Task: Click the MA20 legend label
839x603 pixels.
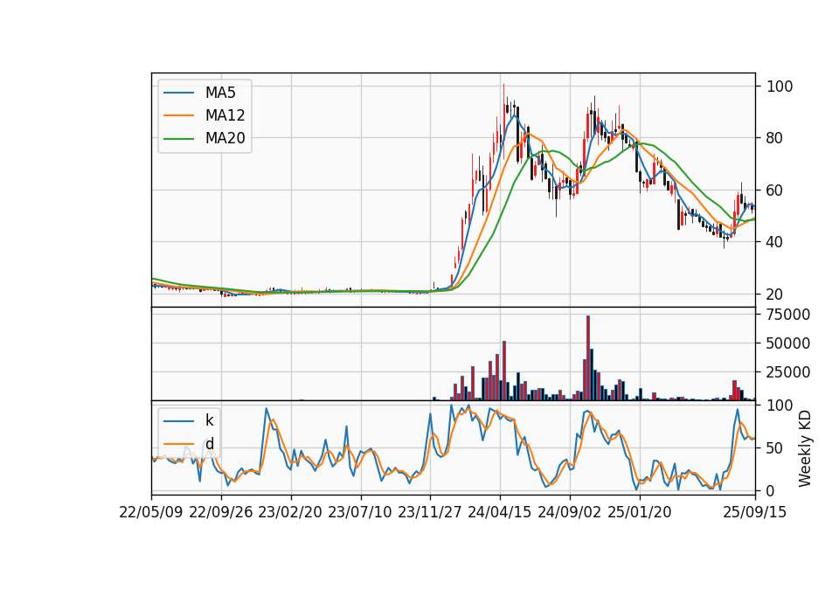Action: pos(225,139)
